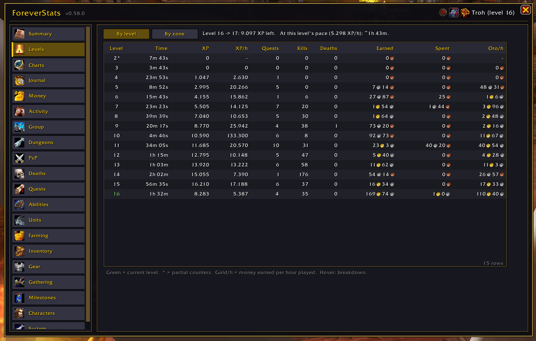Click the 15 rows counter text
The width and height of the screenshot is (536, 341).
[493, 263]
